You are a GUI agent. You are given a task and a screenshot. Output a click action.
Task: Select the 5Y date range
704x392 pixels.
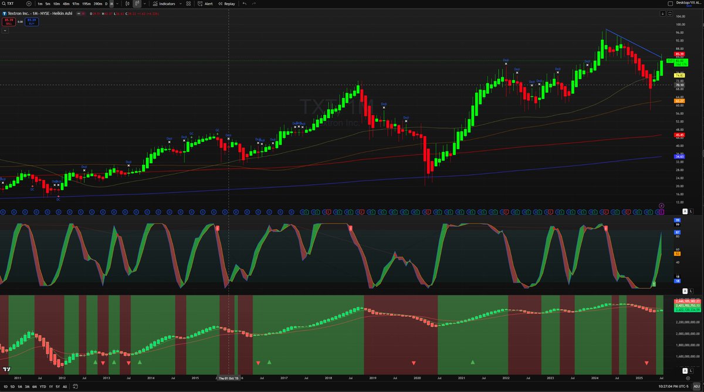[x=57, y=387]
